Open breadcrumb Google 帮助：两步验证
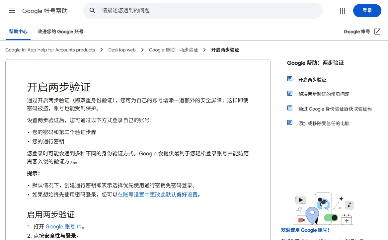This screenshot has height=240, width=388. 173,50
